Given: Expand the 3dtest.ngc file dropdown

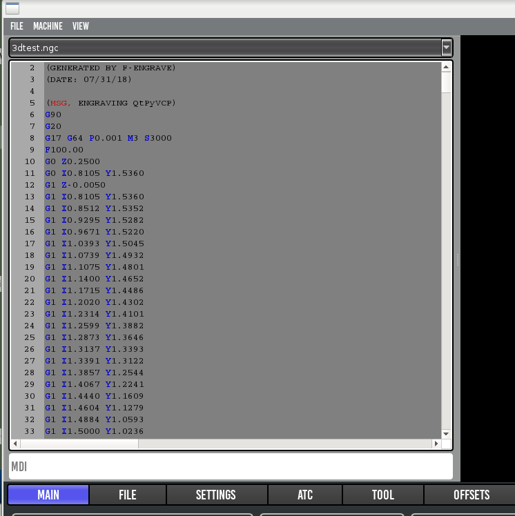Looking at the screenshot, I should pos(446,48).
